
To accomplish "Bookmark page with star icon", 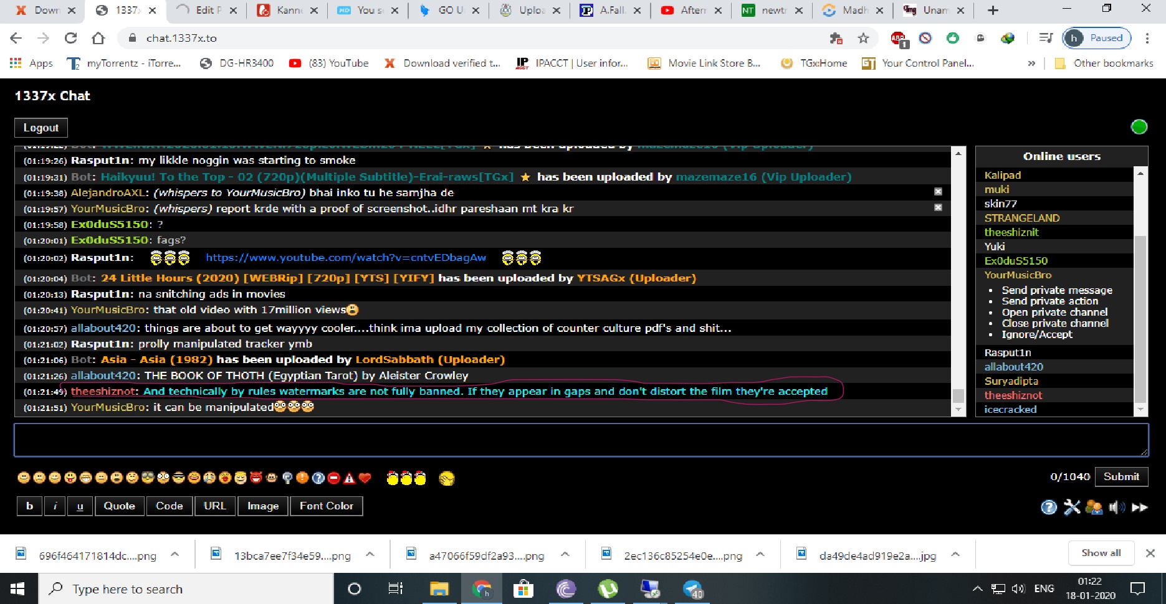I will coord(863,39).
